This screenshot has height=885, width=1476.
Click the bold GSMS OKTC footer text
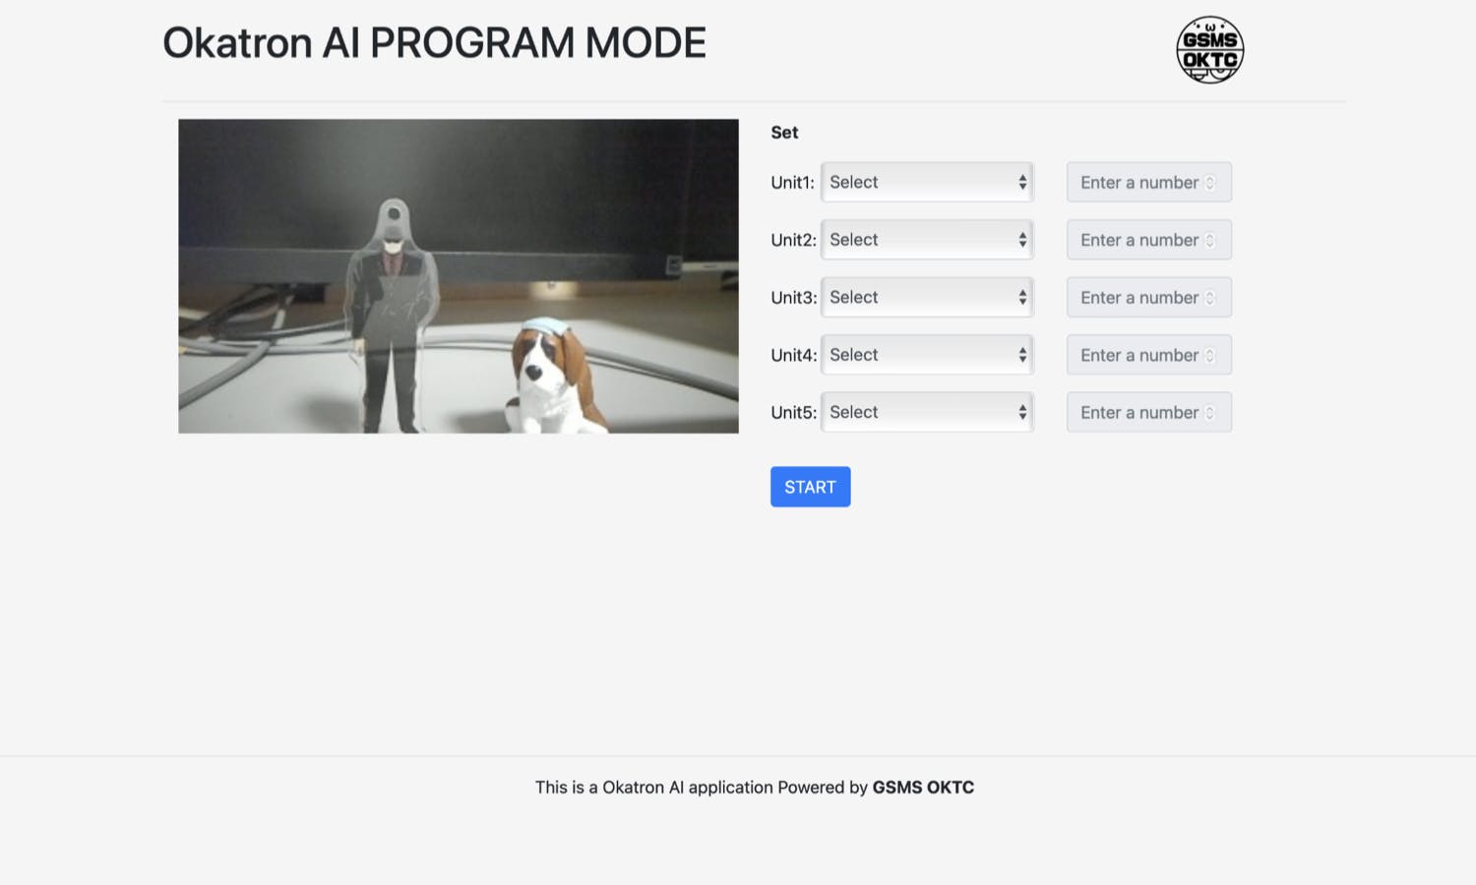pos(922,788)
